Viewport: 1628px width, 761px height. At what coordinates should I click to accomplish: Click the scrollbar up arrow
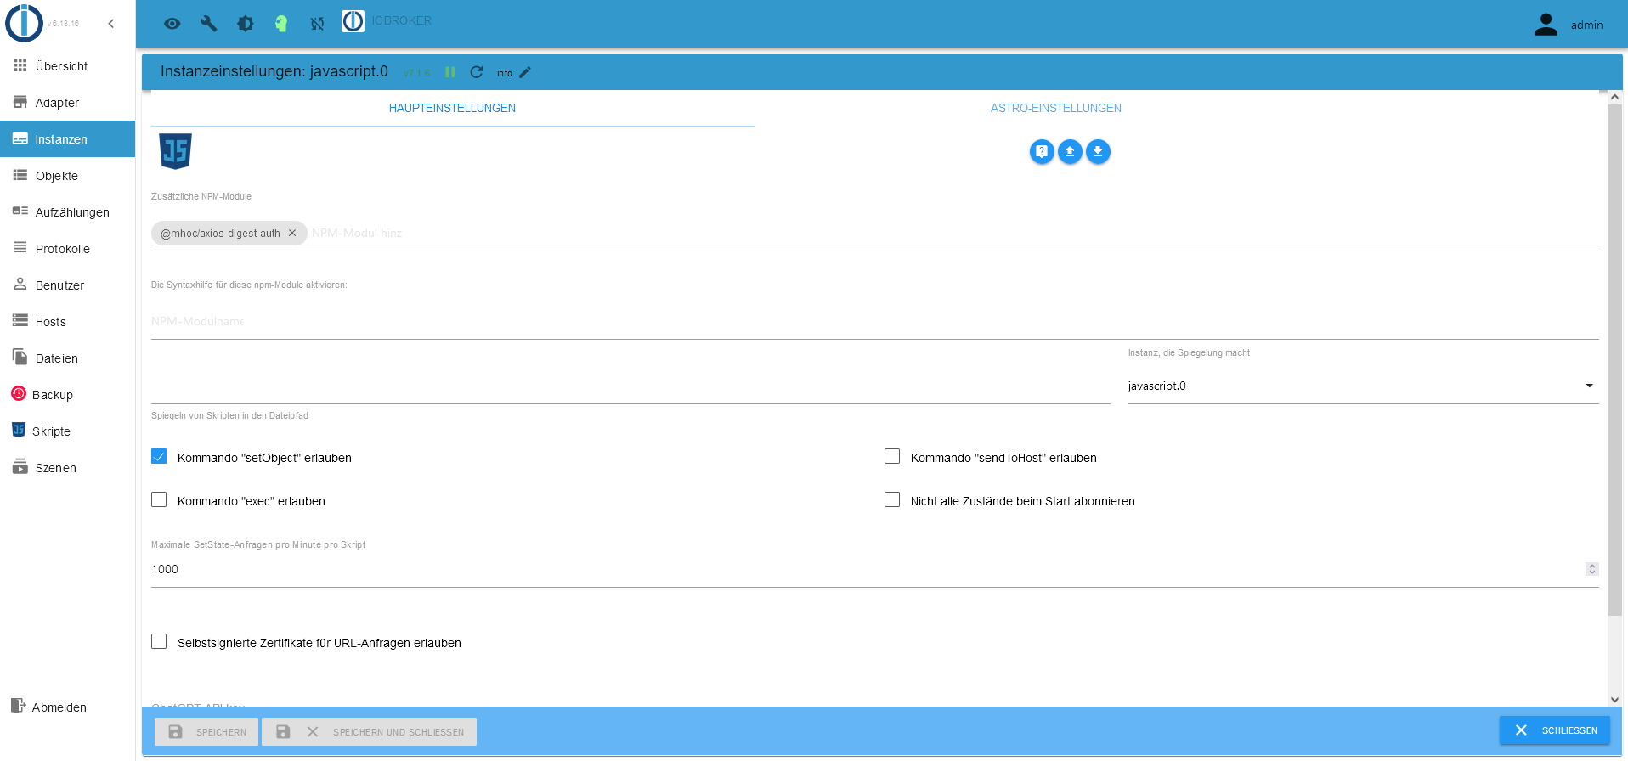coord(1614,98)
